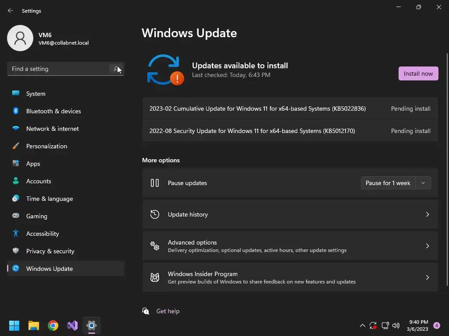Open Accounts settings
The height and width of the screenshot is (336, 449).
point(66,181)
